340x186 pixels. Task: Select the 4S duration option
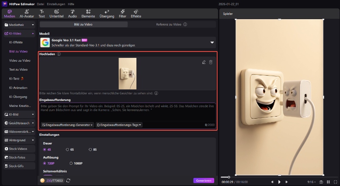[x=47, y=149]
